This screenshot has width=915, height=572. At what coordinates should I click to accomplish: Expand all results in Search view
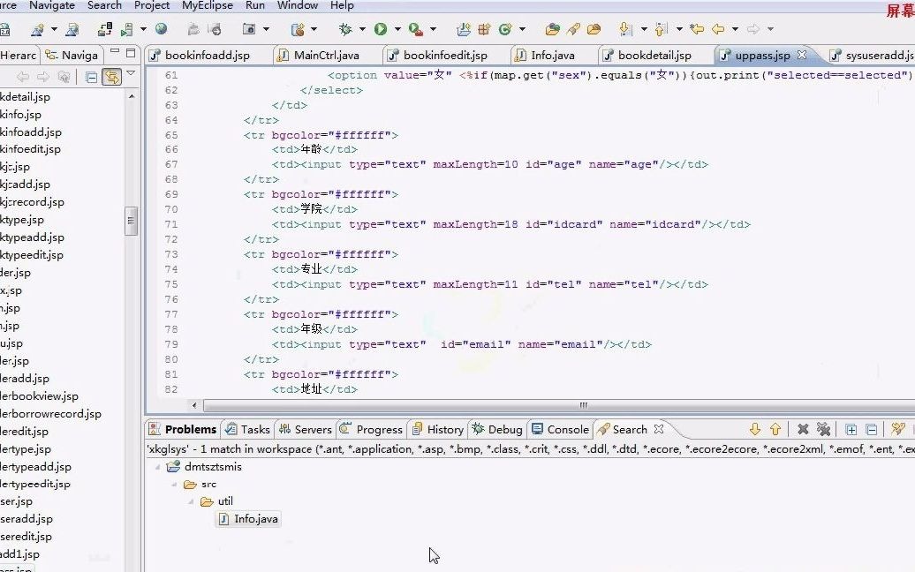click(851, 430)
